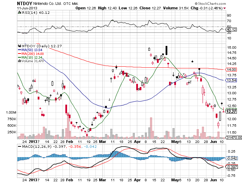Click the MA(10) 12.34 legend text
This screenshot has width=242, height=183.
pyautogui.click(x=32, y=57)
